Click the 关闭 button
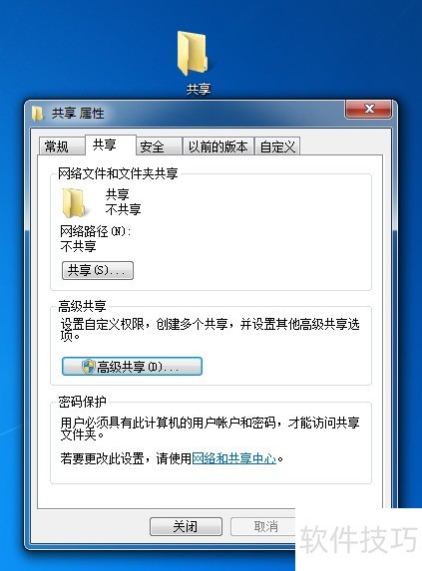The image size is (422, 571). tap(186, 526)
